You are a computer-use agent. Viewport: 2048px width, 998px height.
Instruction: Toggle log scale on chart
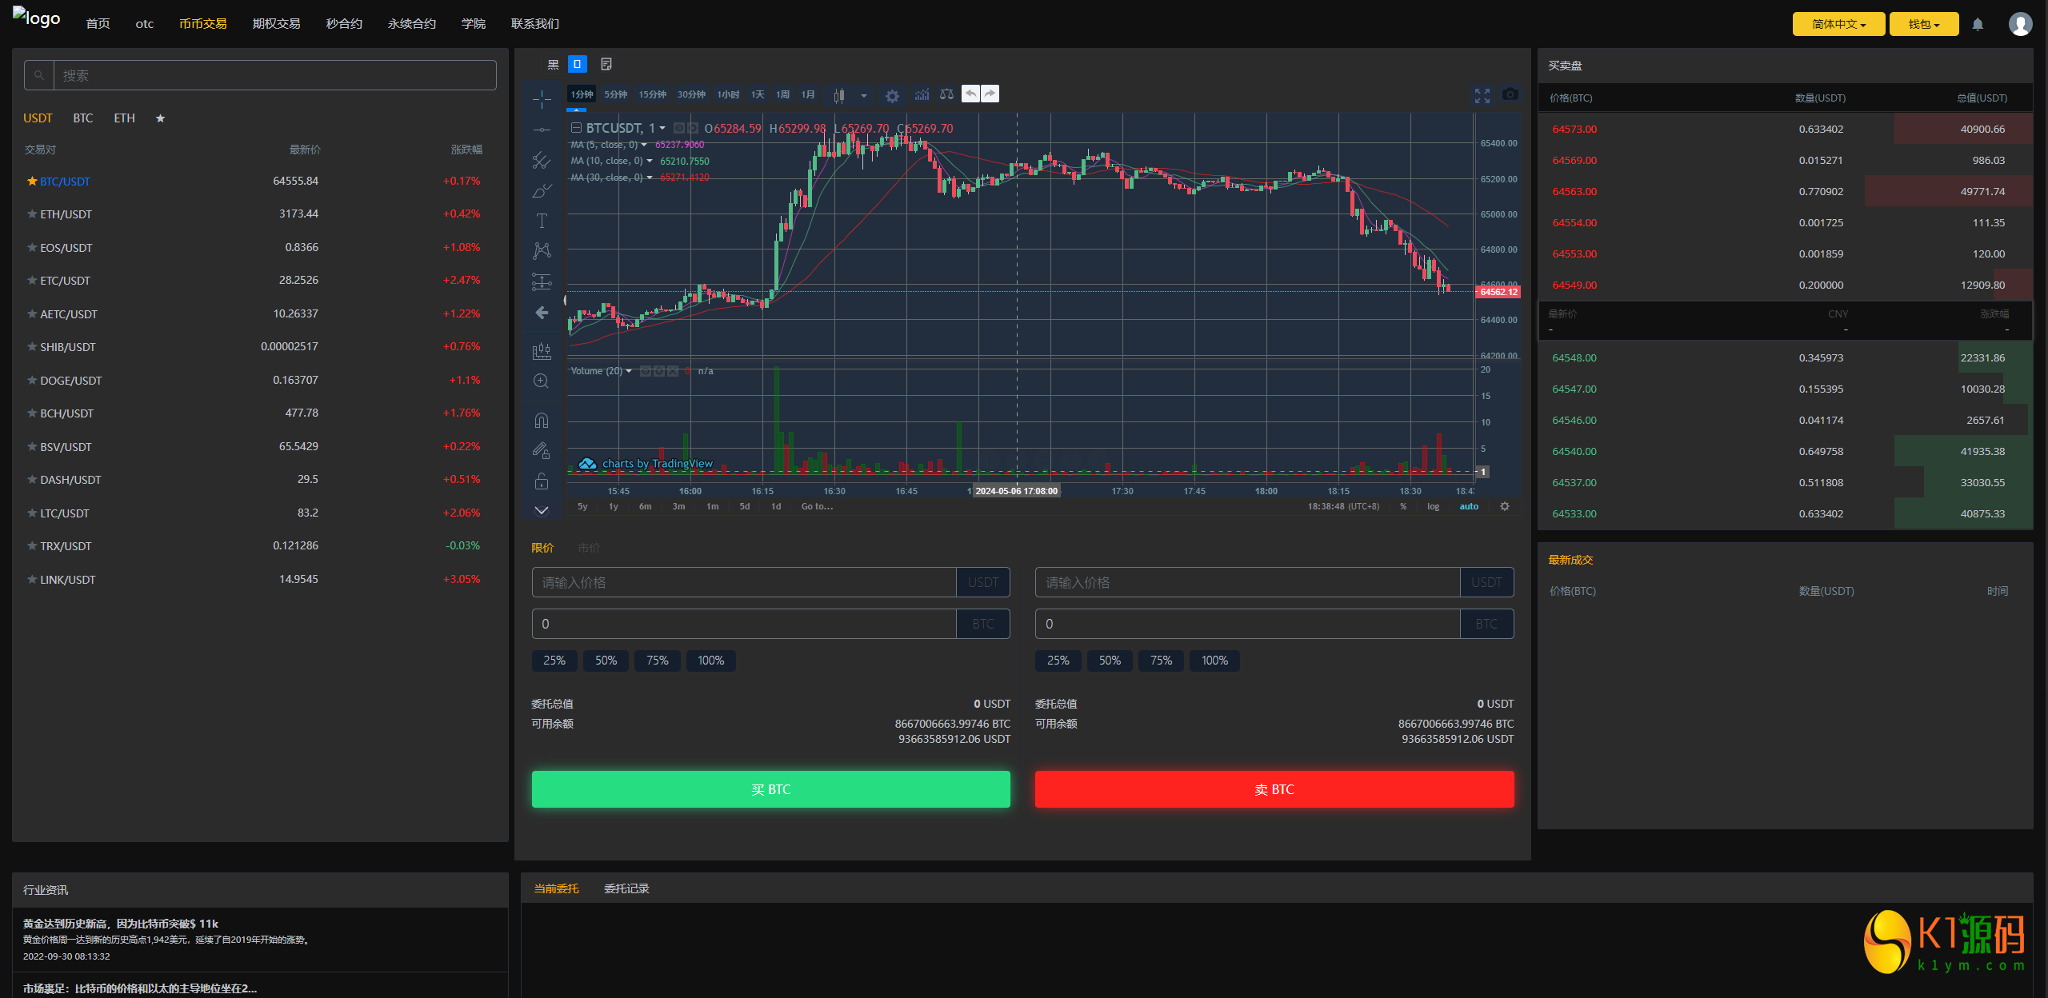1433,506
